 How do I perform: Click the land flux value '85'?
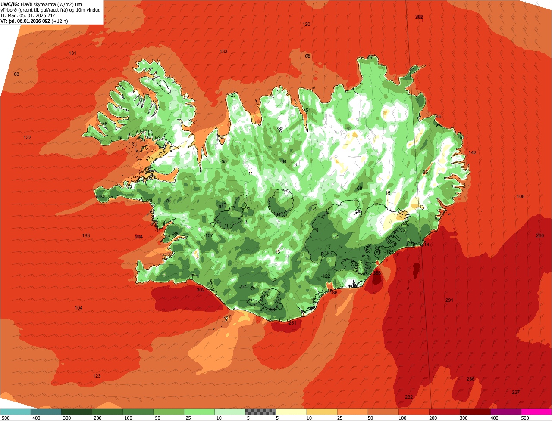[x=425, y=173]
